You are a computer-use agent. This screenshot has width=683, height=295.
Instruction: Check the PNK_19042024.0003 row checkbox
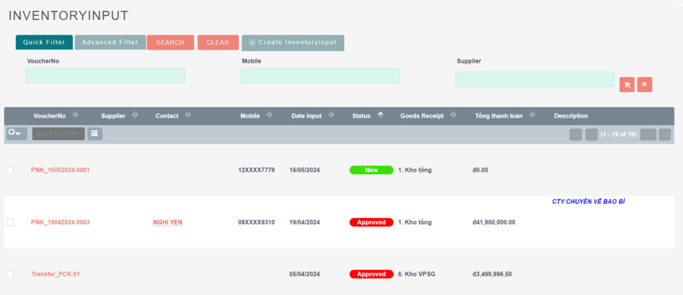10,223
